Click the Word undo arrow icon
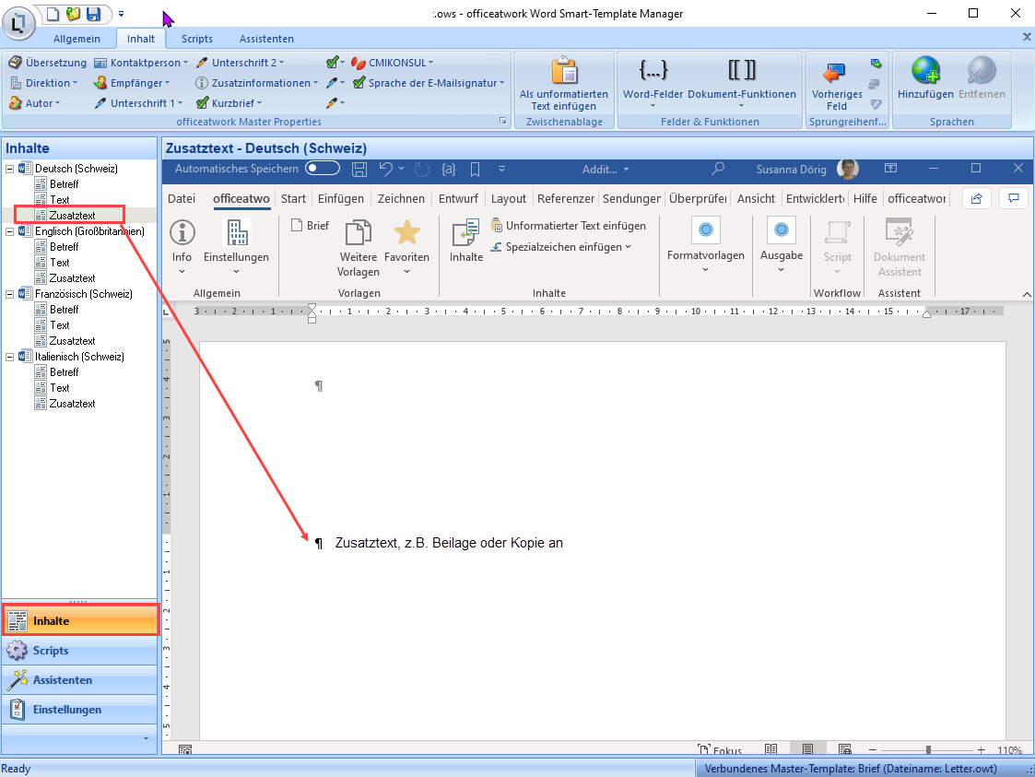The width and height of the screenshot is (1035, 777). coord(386,169)
